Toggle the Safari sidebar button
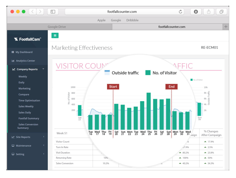This screenshot has width=236, height=178. click(53, 12)
